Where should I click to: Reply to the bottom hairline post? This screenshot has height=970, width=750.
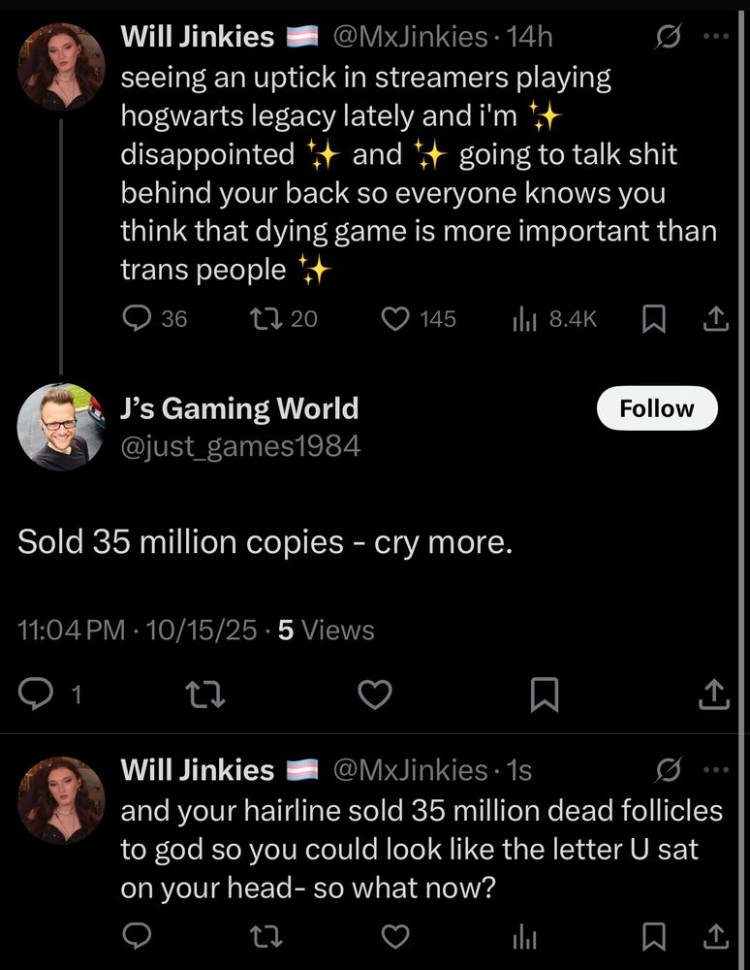tap(139, 935)
